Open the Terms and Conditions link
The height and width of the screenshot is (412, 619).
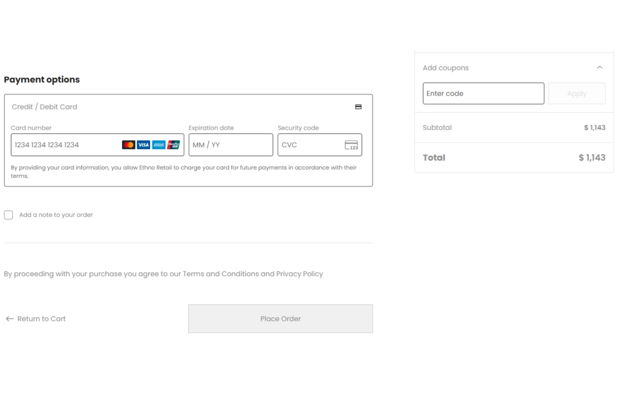click(x=221, y=274)
